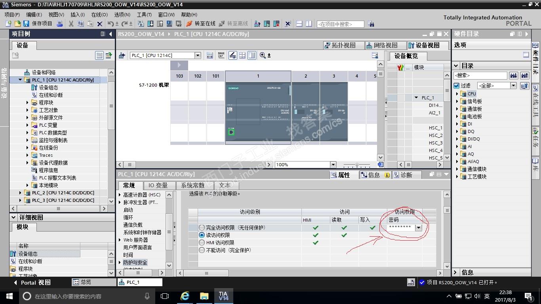Open the password field dropdown arrow

[418, 228]
